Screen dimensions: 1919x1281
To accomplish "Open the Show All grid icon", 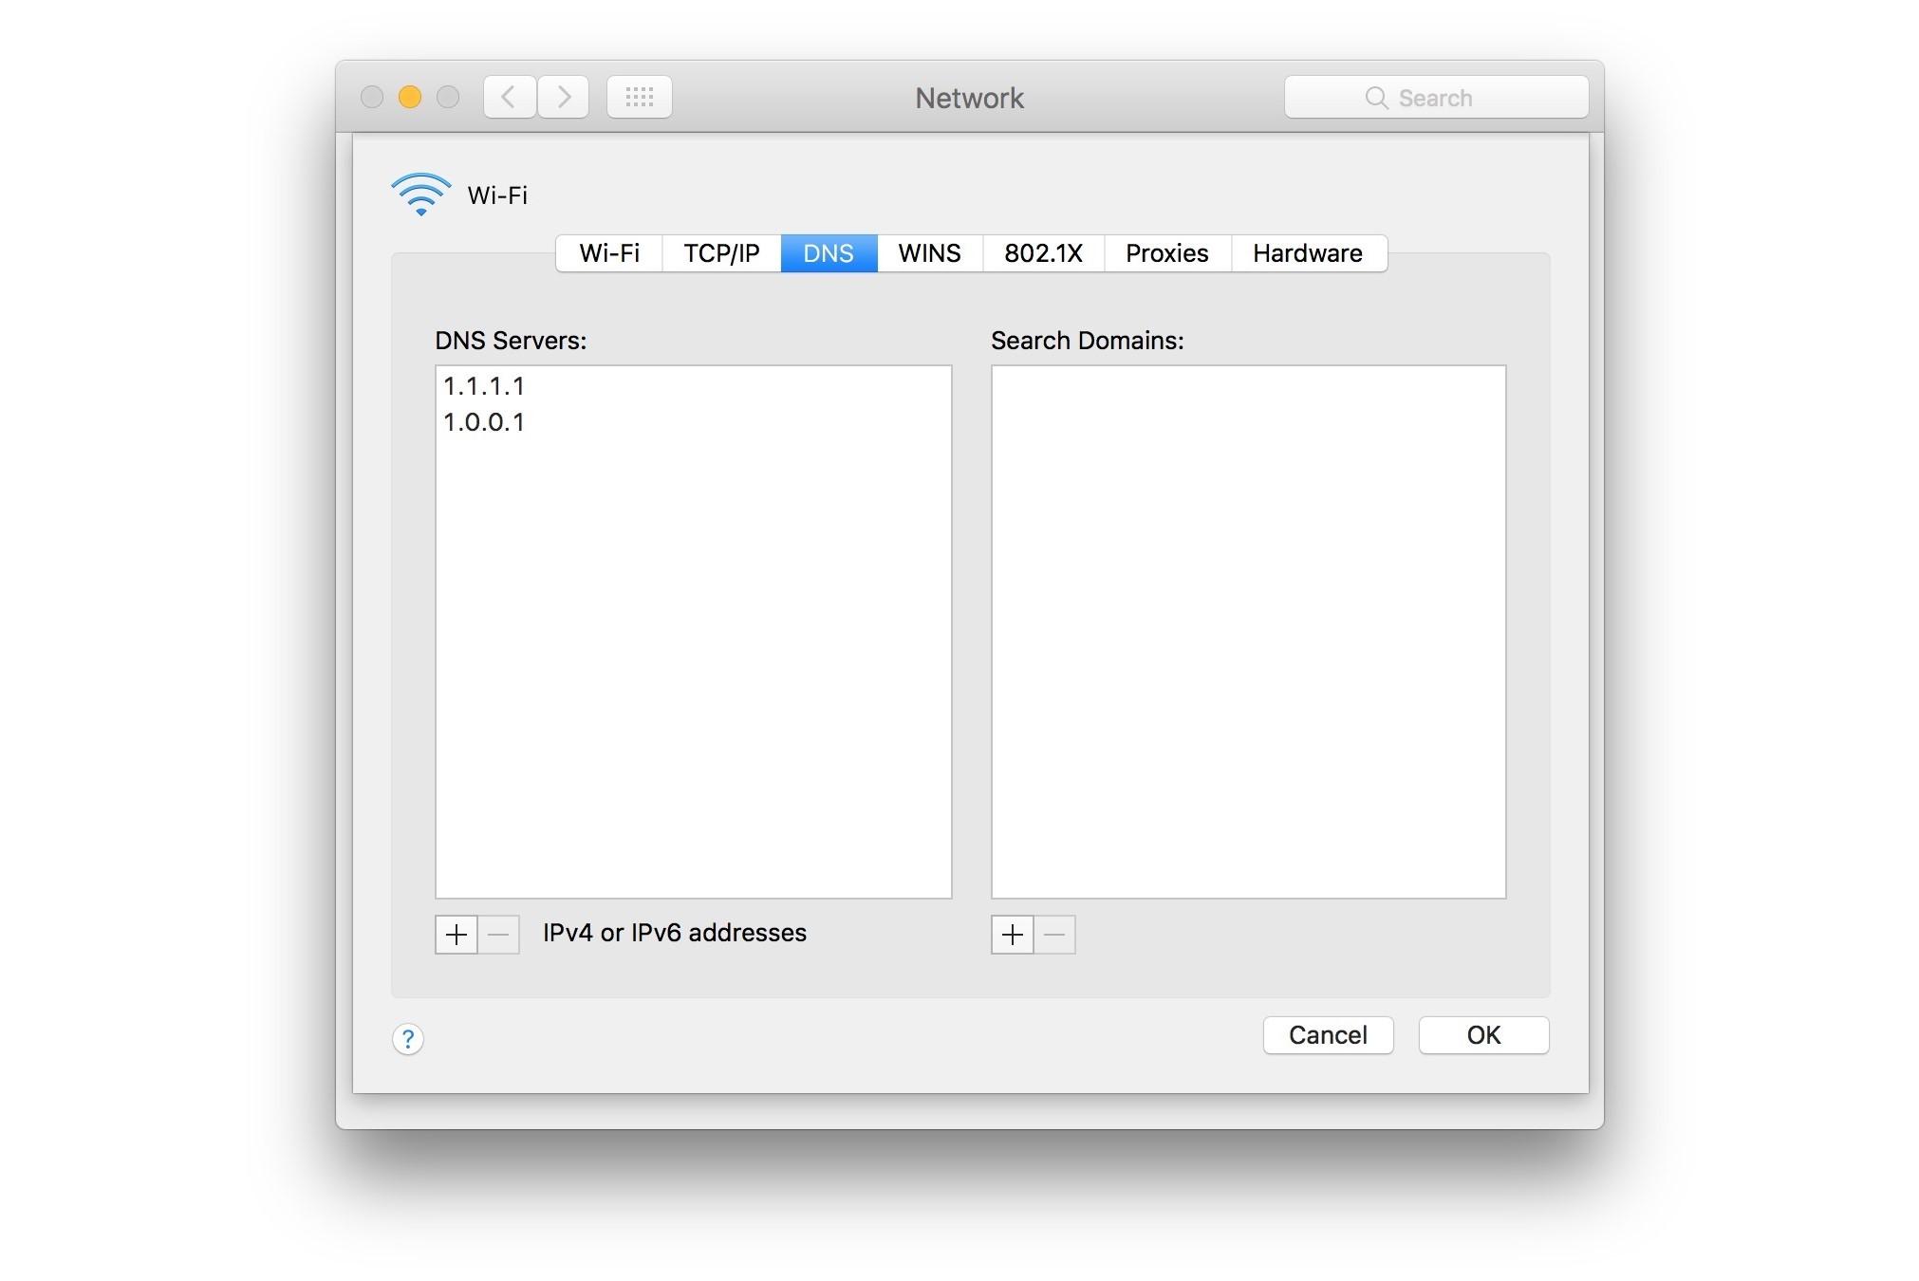I will (639, 97).
